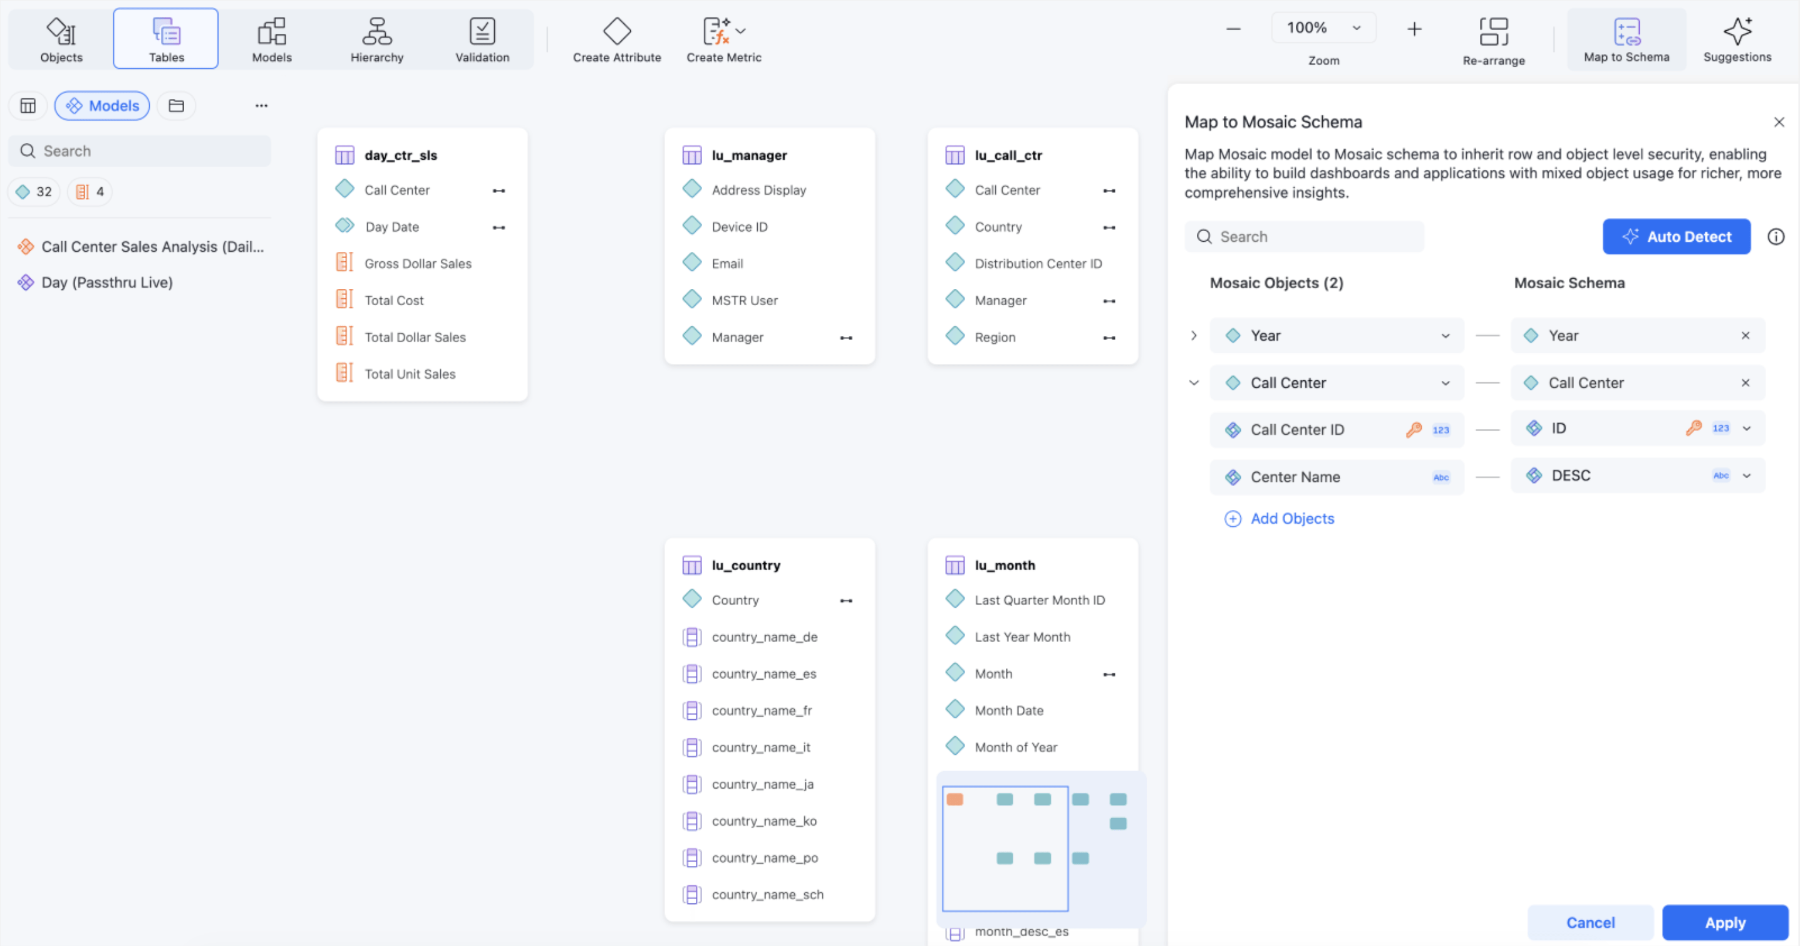Open the Objects view in toolbar

[x=61, y=39]
